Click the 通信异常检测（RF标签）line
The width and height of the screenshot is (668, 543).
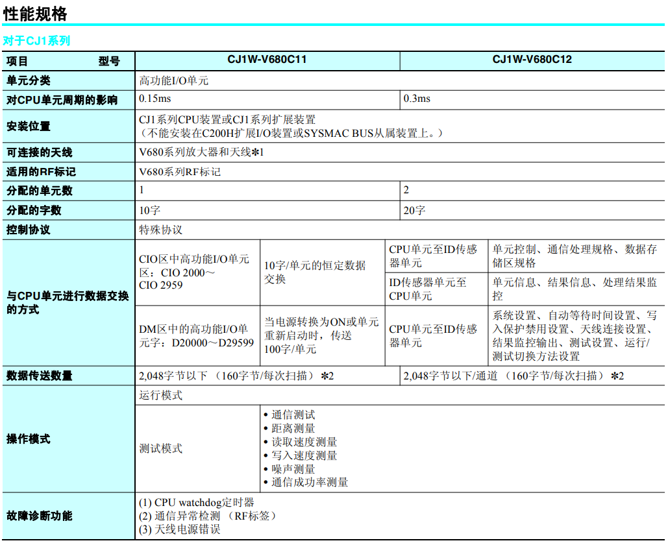pos(208,516)
